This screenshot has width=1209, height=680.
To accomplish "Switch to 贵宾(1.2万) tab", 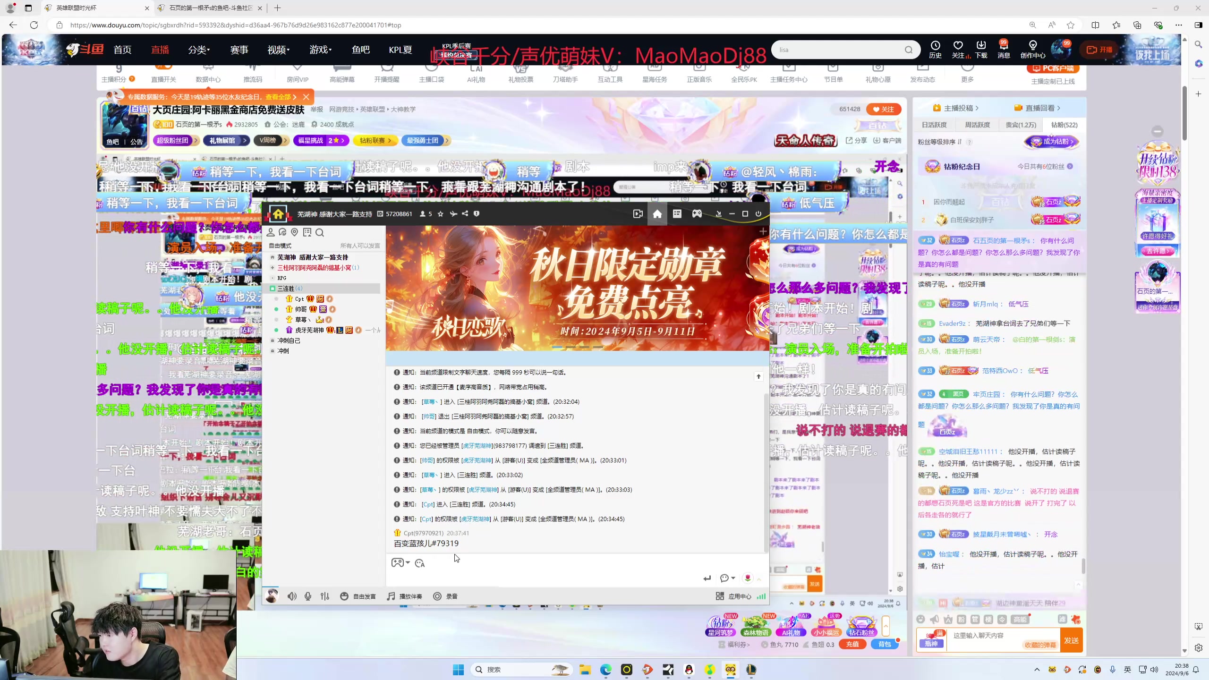I will tap(1021, 125).
